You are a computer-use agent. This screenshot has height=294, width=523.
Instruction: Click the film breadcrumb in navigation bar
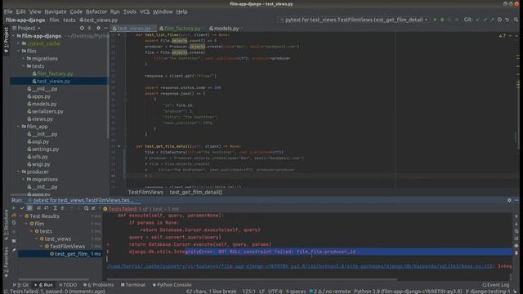(x=54, y=20)
